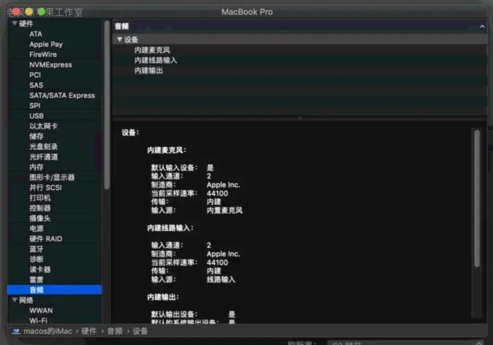Image resolution: width=493 pixels, height=345 pixels.
Task: Select SAS in the sidebar
Action: pos(36,85)
